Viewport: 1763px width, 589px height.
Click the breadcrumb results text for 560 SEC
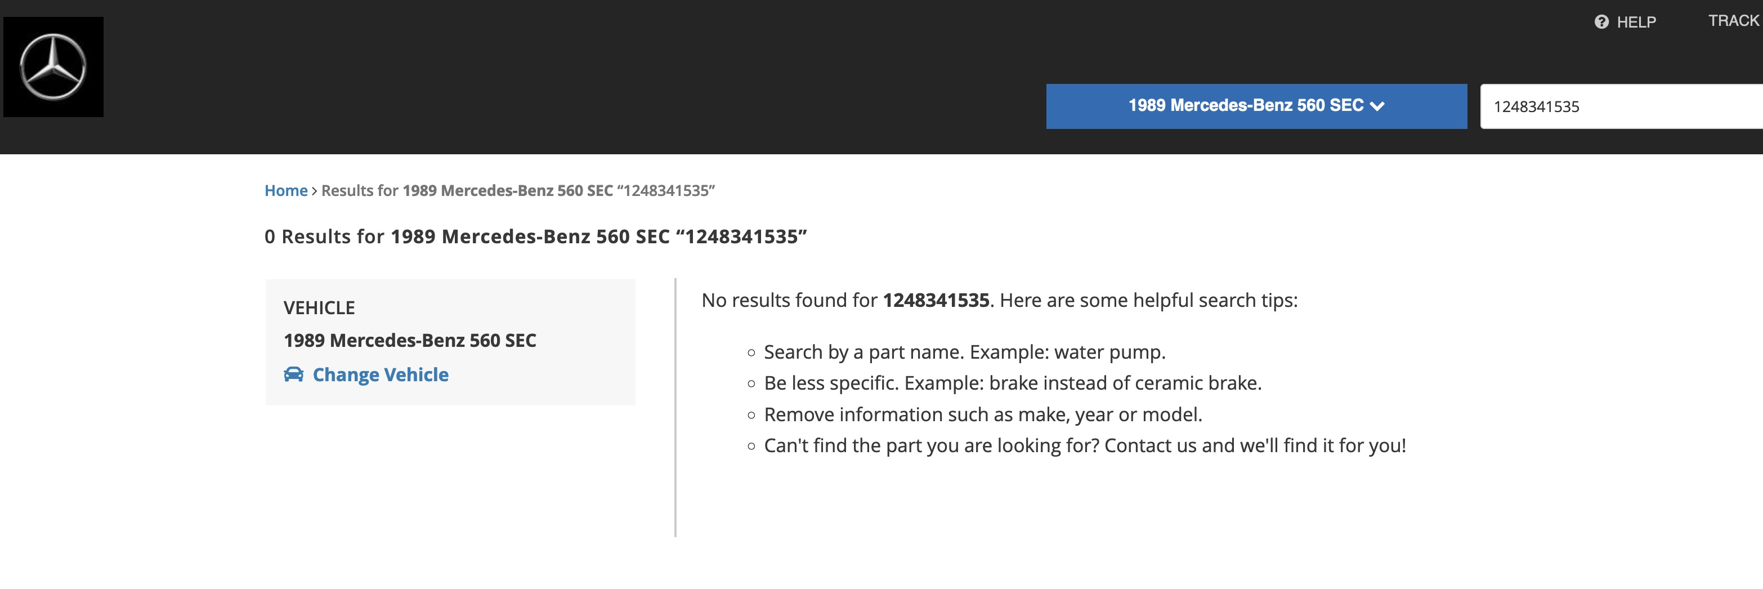click(517, 190)
